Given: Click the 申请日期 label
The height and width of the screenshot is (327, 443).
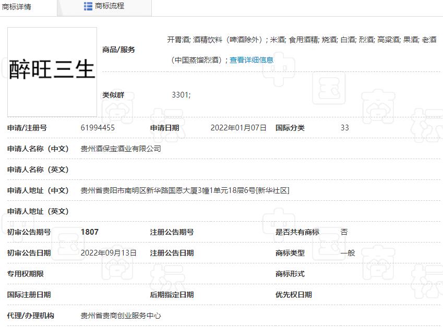Looking at the screenshot, I should point(165,128).
